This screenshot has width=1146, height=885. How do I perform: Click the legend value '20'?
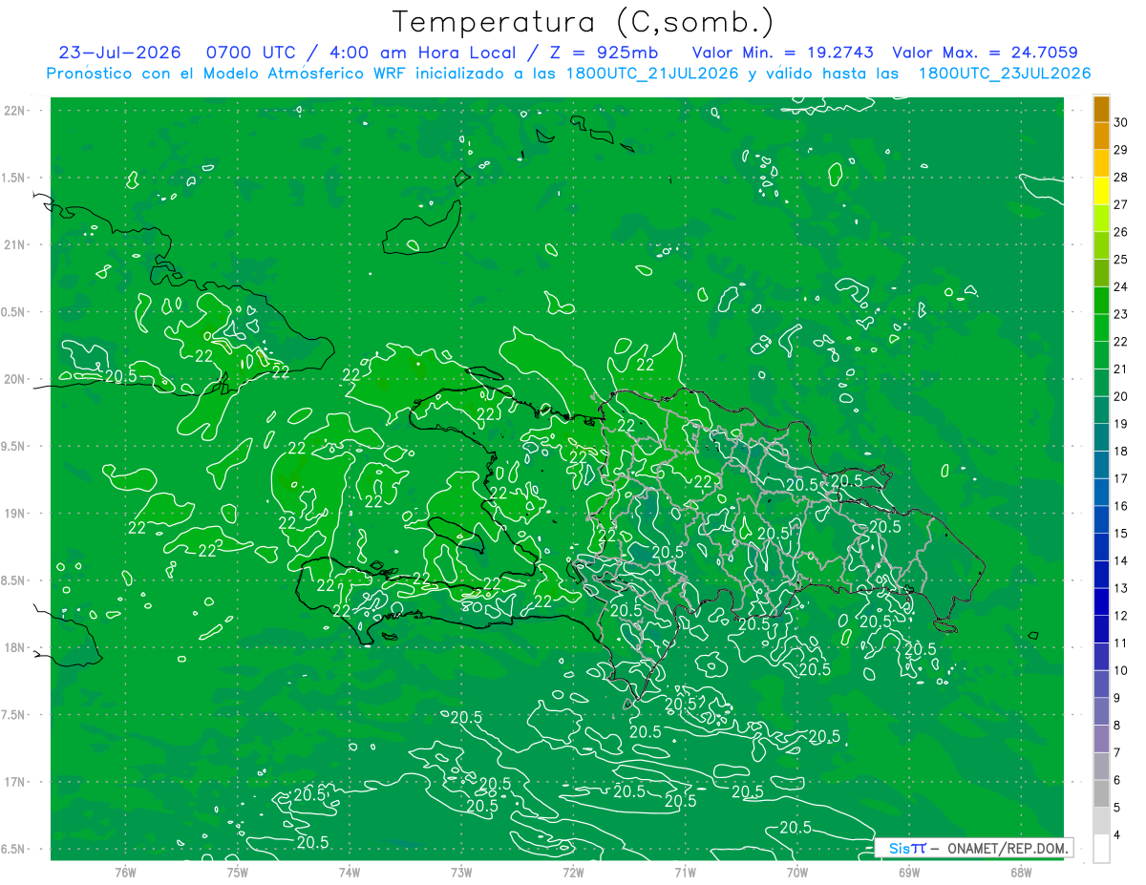point(1121,397)
